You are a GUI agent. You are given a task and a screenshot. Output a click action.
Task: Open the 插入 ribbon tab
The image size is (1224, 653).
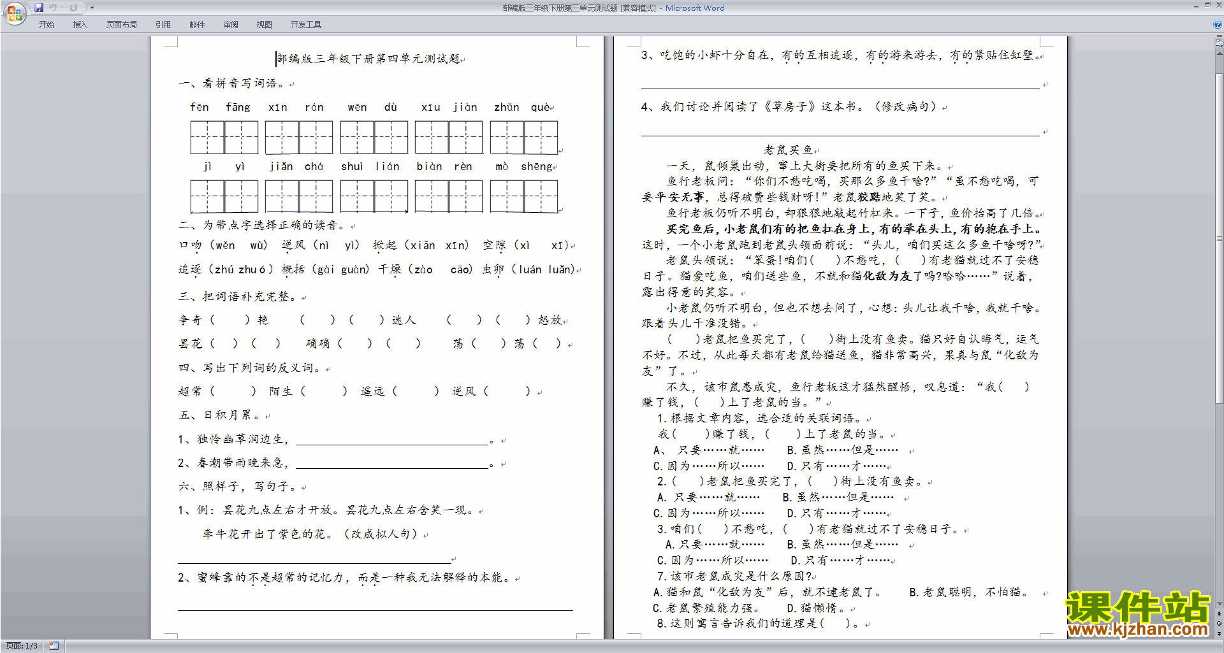point(80,25)
